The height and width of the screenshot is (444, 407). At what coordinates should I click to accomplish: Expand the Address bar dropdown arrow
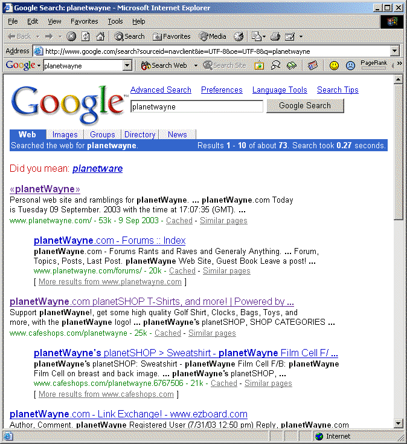click(x=395, y=51)
